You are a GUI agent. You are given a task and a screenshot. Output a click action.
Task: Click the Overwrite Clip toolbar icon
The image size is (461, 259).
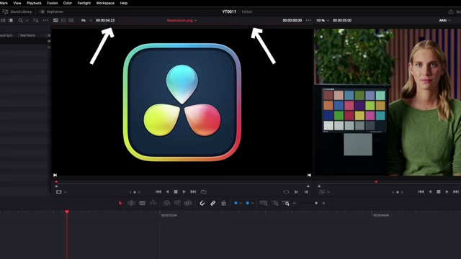click(x=177, y=203)
